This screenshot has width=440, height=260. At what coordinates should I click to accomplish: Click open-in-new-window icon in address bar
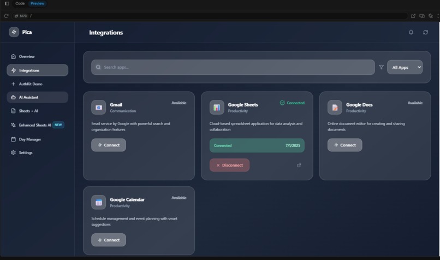click(x=413, y=16)
